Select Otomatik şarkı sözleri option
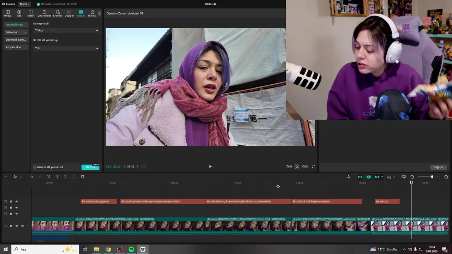Screen dimensions: 452x254 (x=16, y=40)
